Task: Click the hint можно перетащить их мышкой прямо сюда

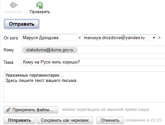Action: point(106,110)
